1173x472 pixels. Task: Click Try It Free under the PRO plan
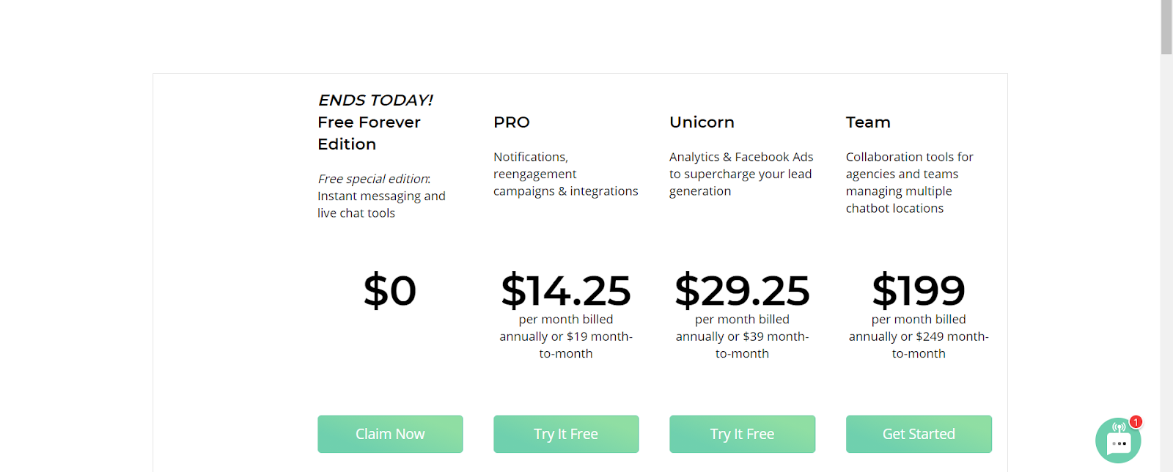click(x=566, y=434)
